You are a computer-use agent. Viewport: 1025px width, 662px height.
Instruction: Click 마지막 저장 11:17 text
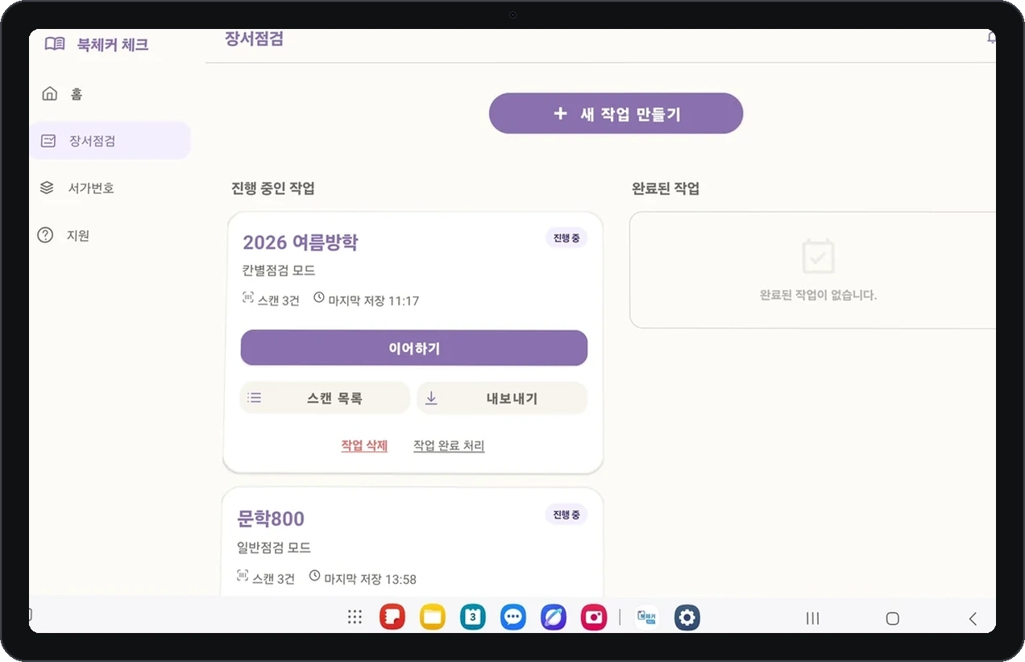[374, 301]
